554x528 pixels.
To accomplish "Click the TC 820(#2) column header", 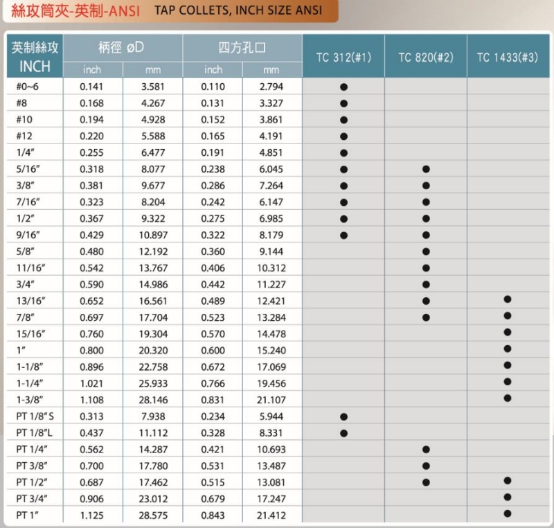I will (x=426, y=57).
